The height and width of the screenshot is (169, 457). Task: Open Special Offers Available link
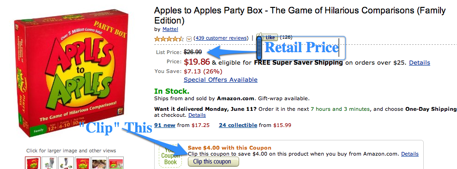tap(221, 79)
